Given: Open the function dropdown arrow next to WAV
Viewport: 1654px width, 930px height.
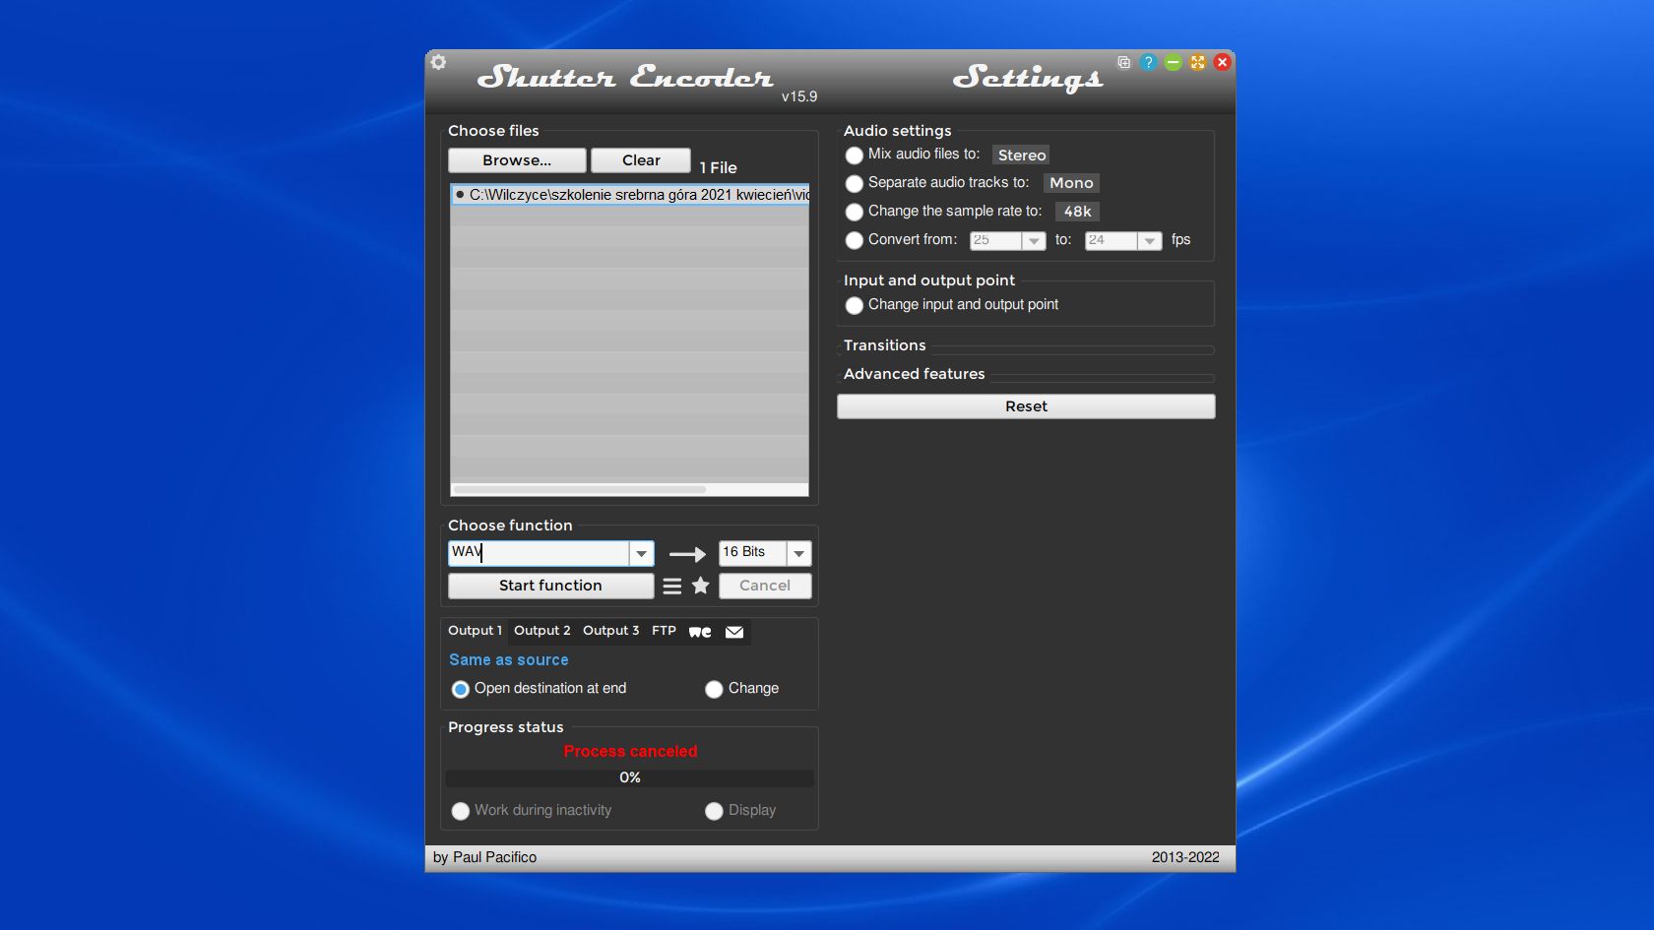Looking at the screenshot, I should 641,554.
